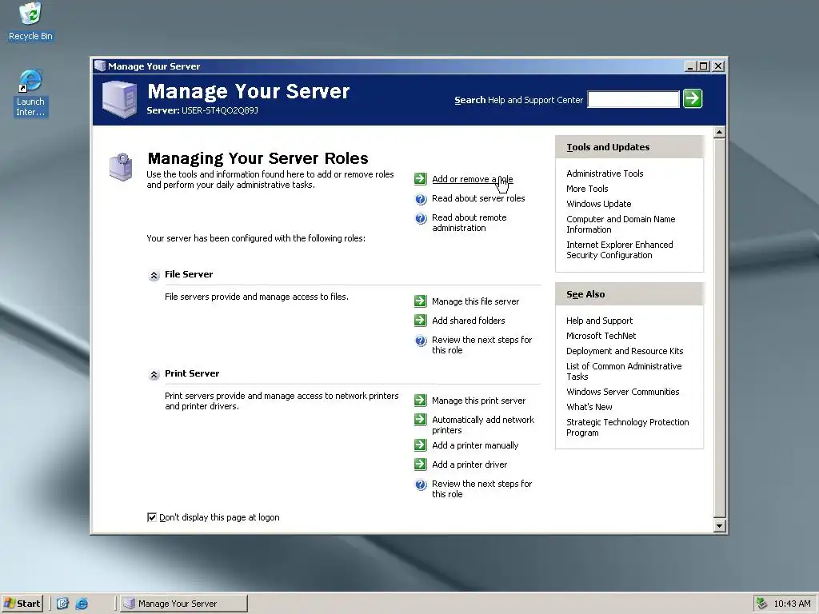819x614 pixels.
Task: Click green arrow beside Automatically add network printers
Action: 421,420
